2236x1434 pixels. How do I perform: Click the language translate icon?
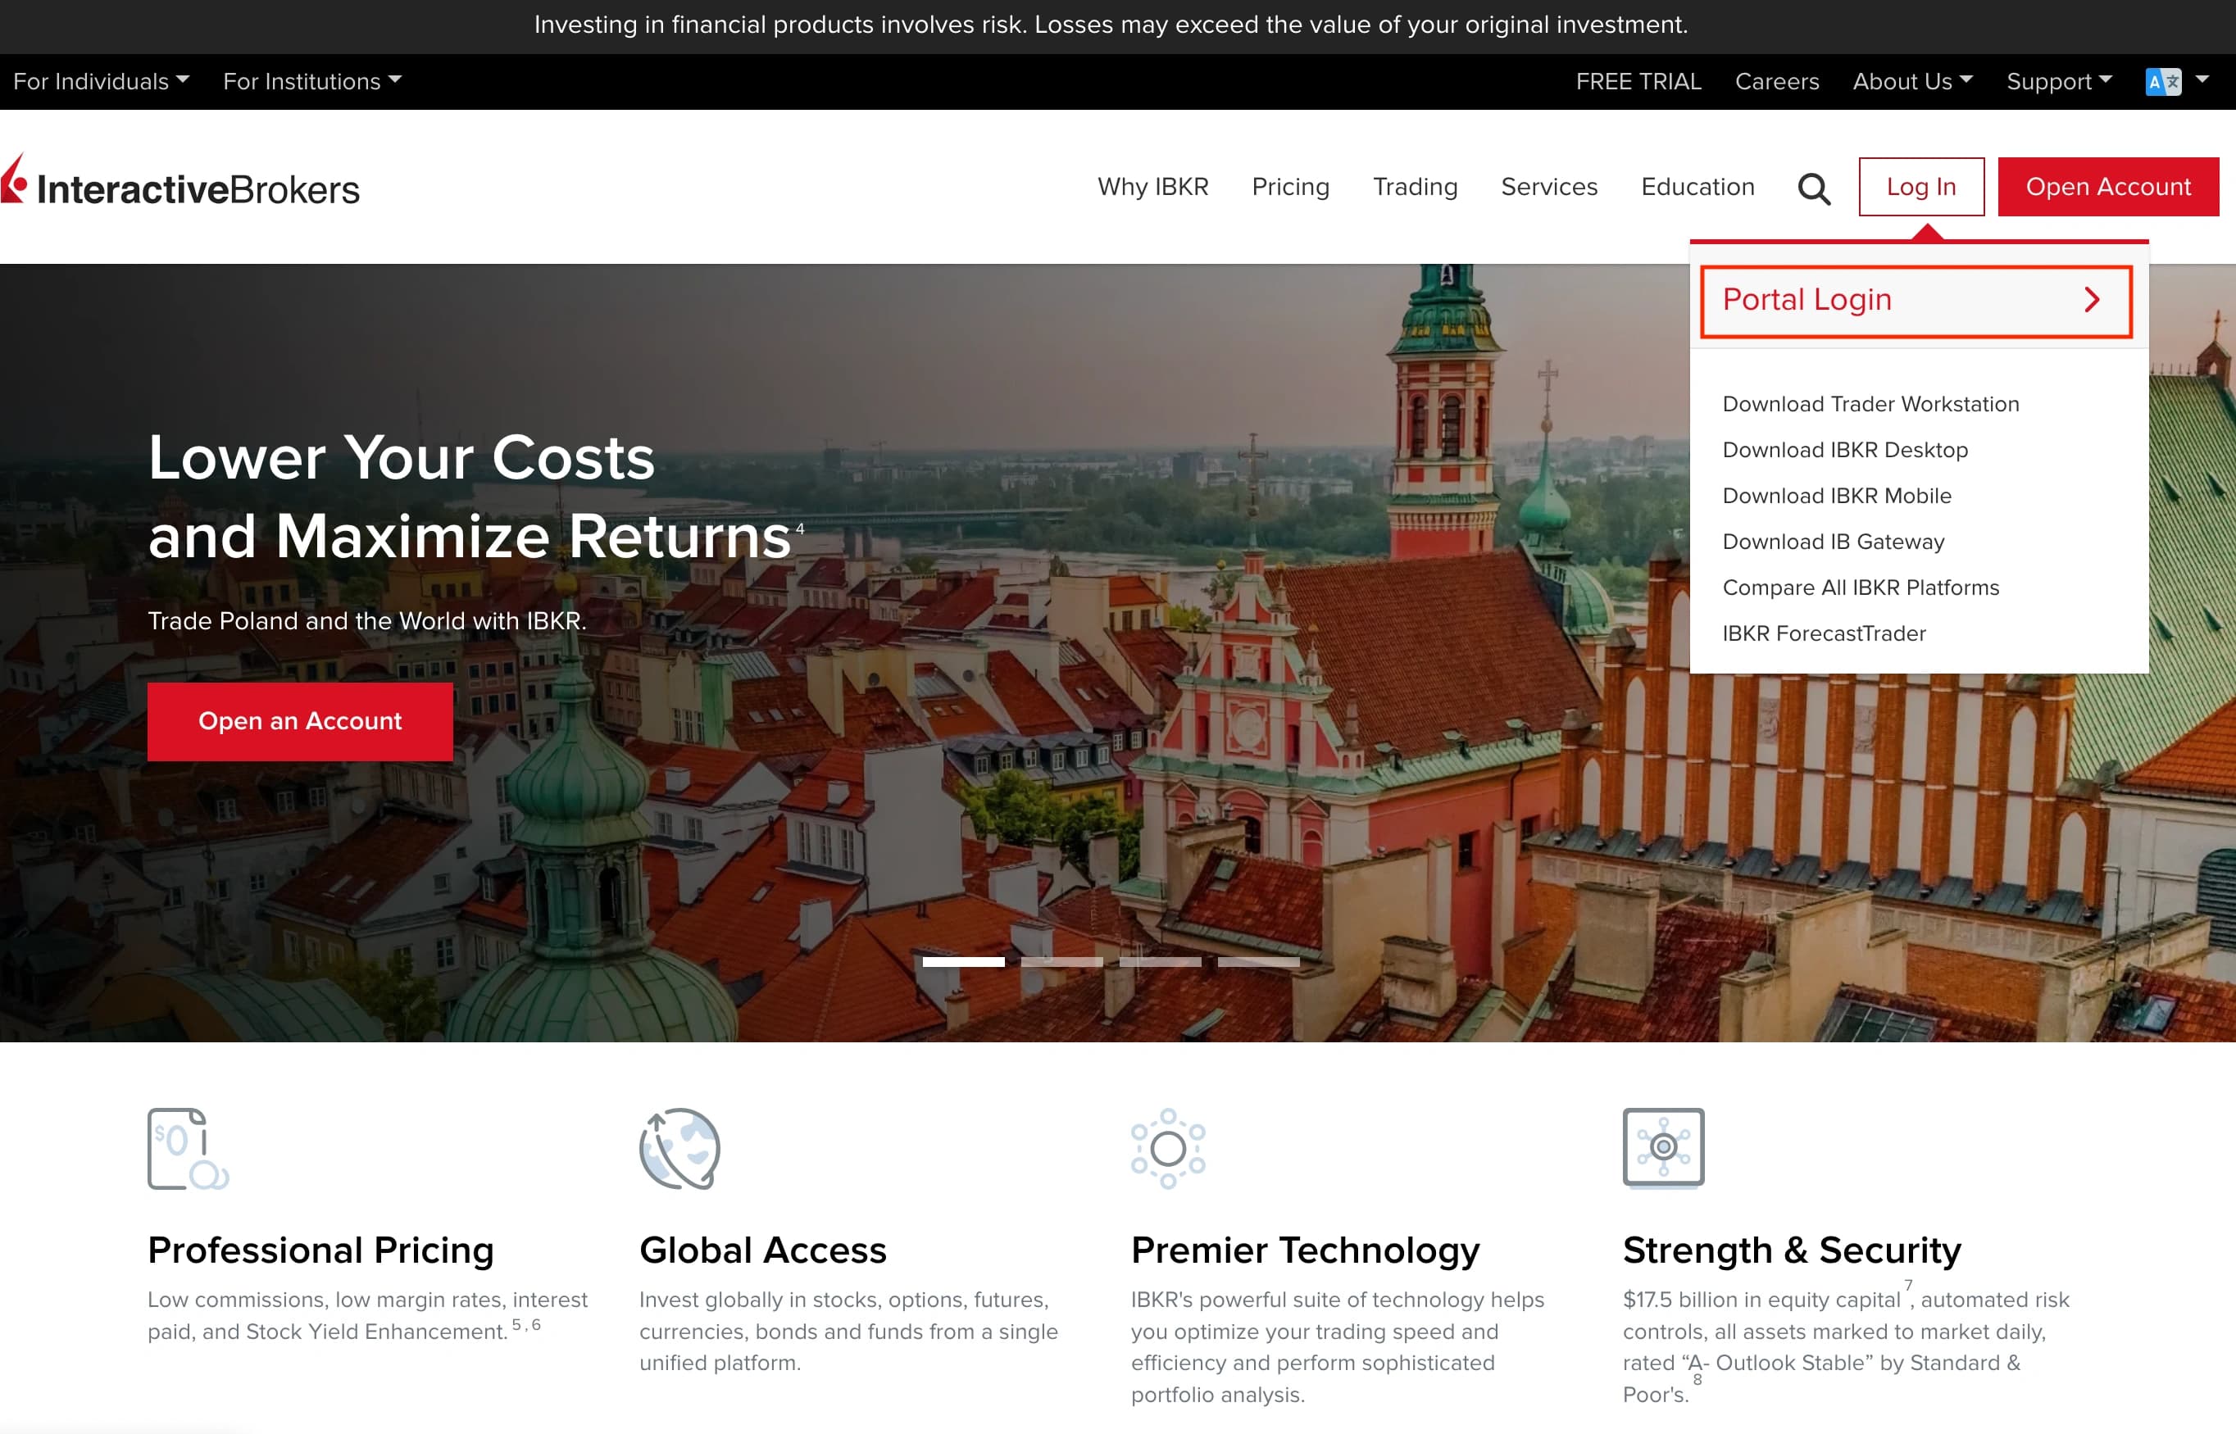coord(2162,82)
